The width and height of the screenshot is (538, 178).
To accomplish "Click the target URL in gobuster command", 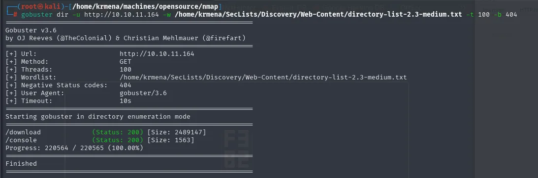I will point(121,14).
